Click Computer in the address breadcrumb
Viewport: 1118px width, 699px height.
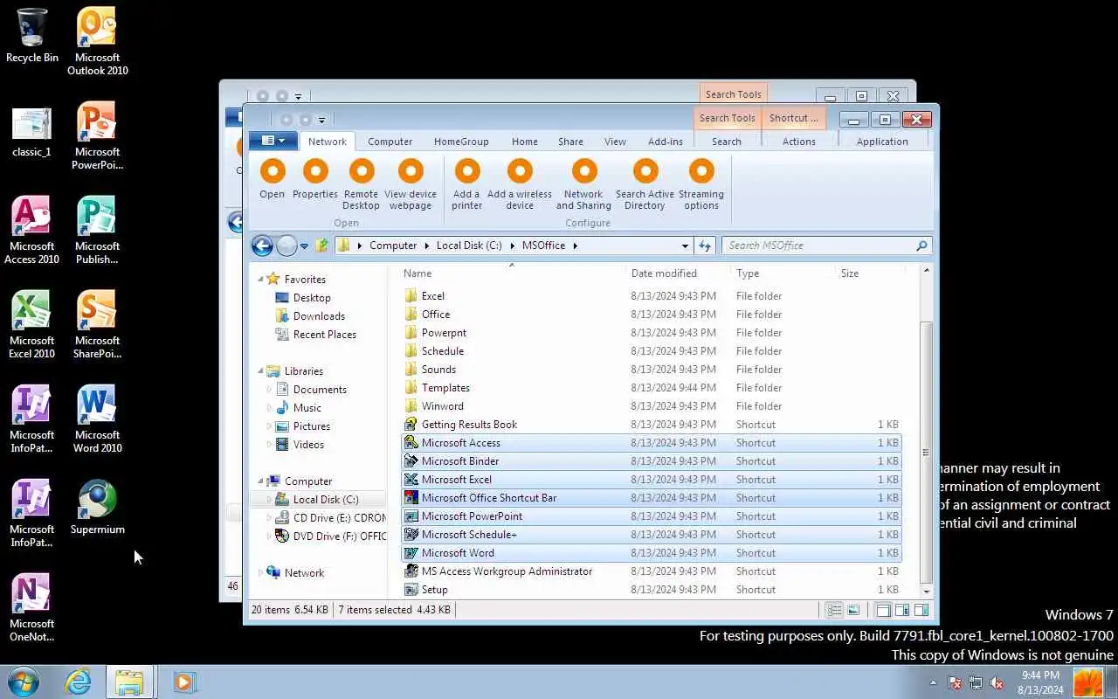(393, 246)
